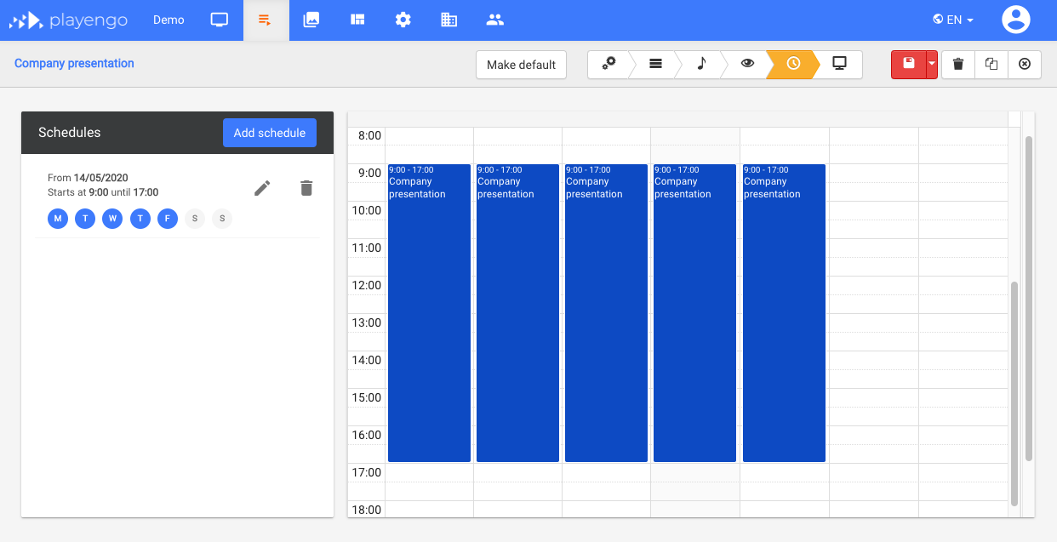Open the EN language dropdown
This screenshot has width=1057, height=542.
953,20
